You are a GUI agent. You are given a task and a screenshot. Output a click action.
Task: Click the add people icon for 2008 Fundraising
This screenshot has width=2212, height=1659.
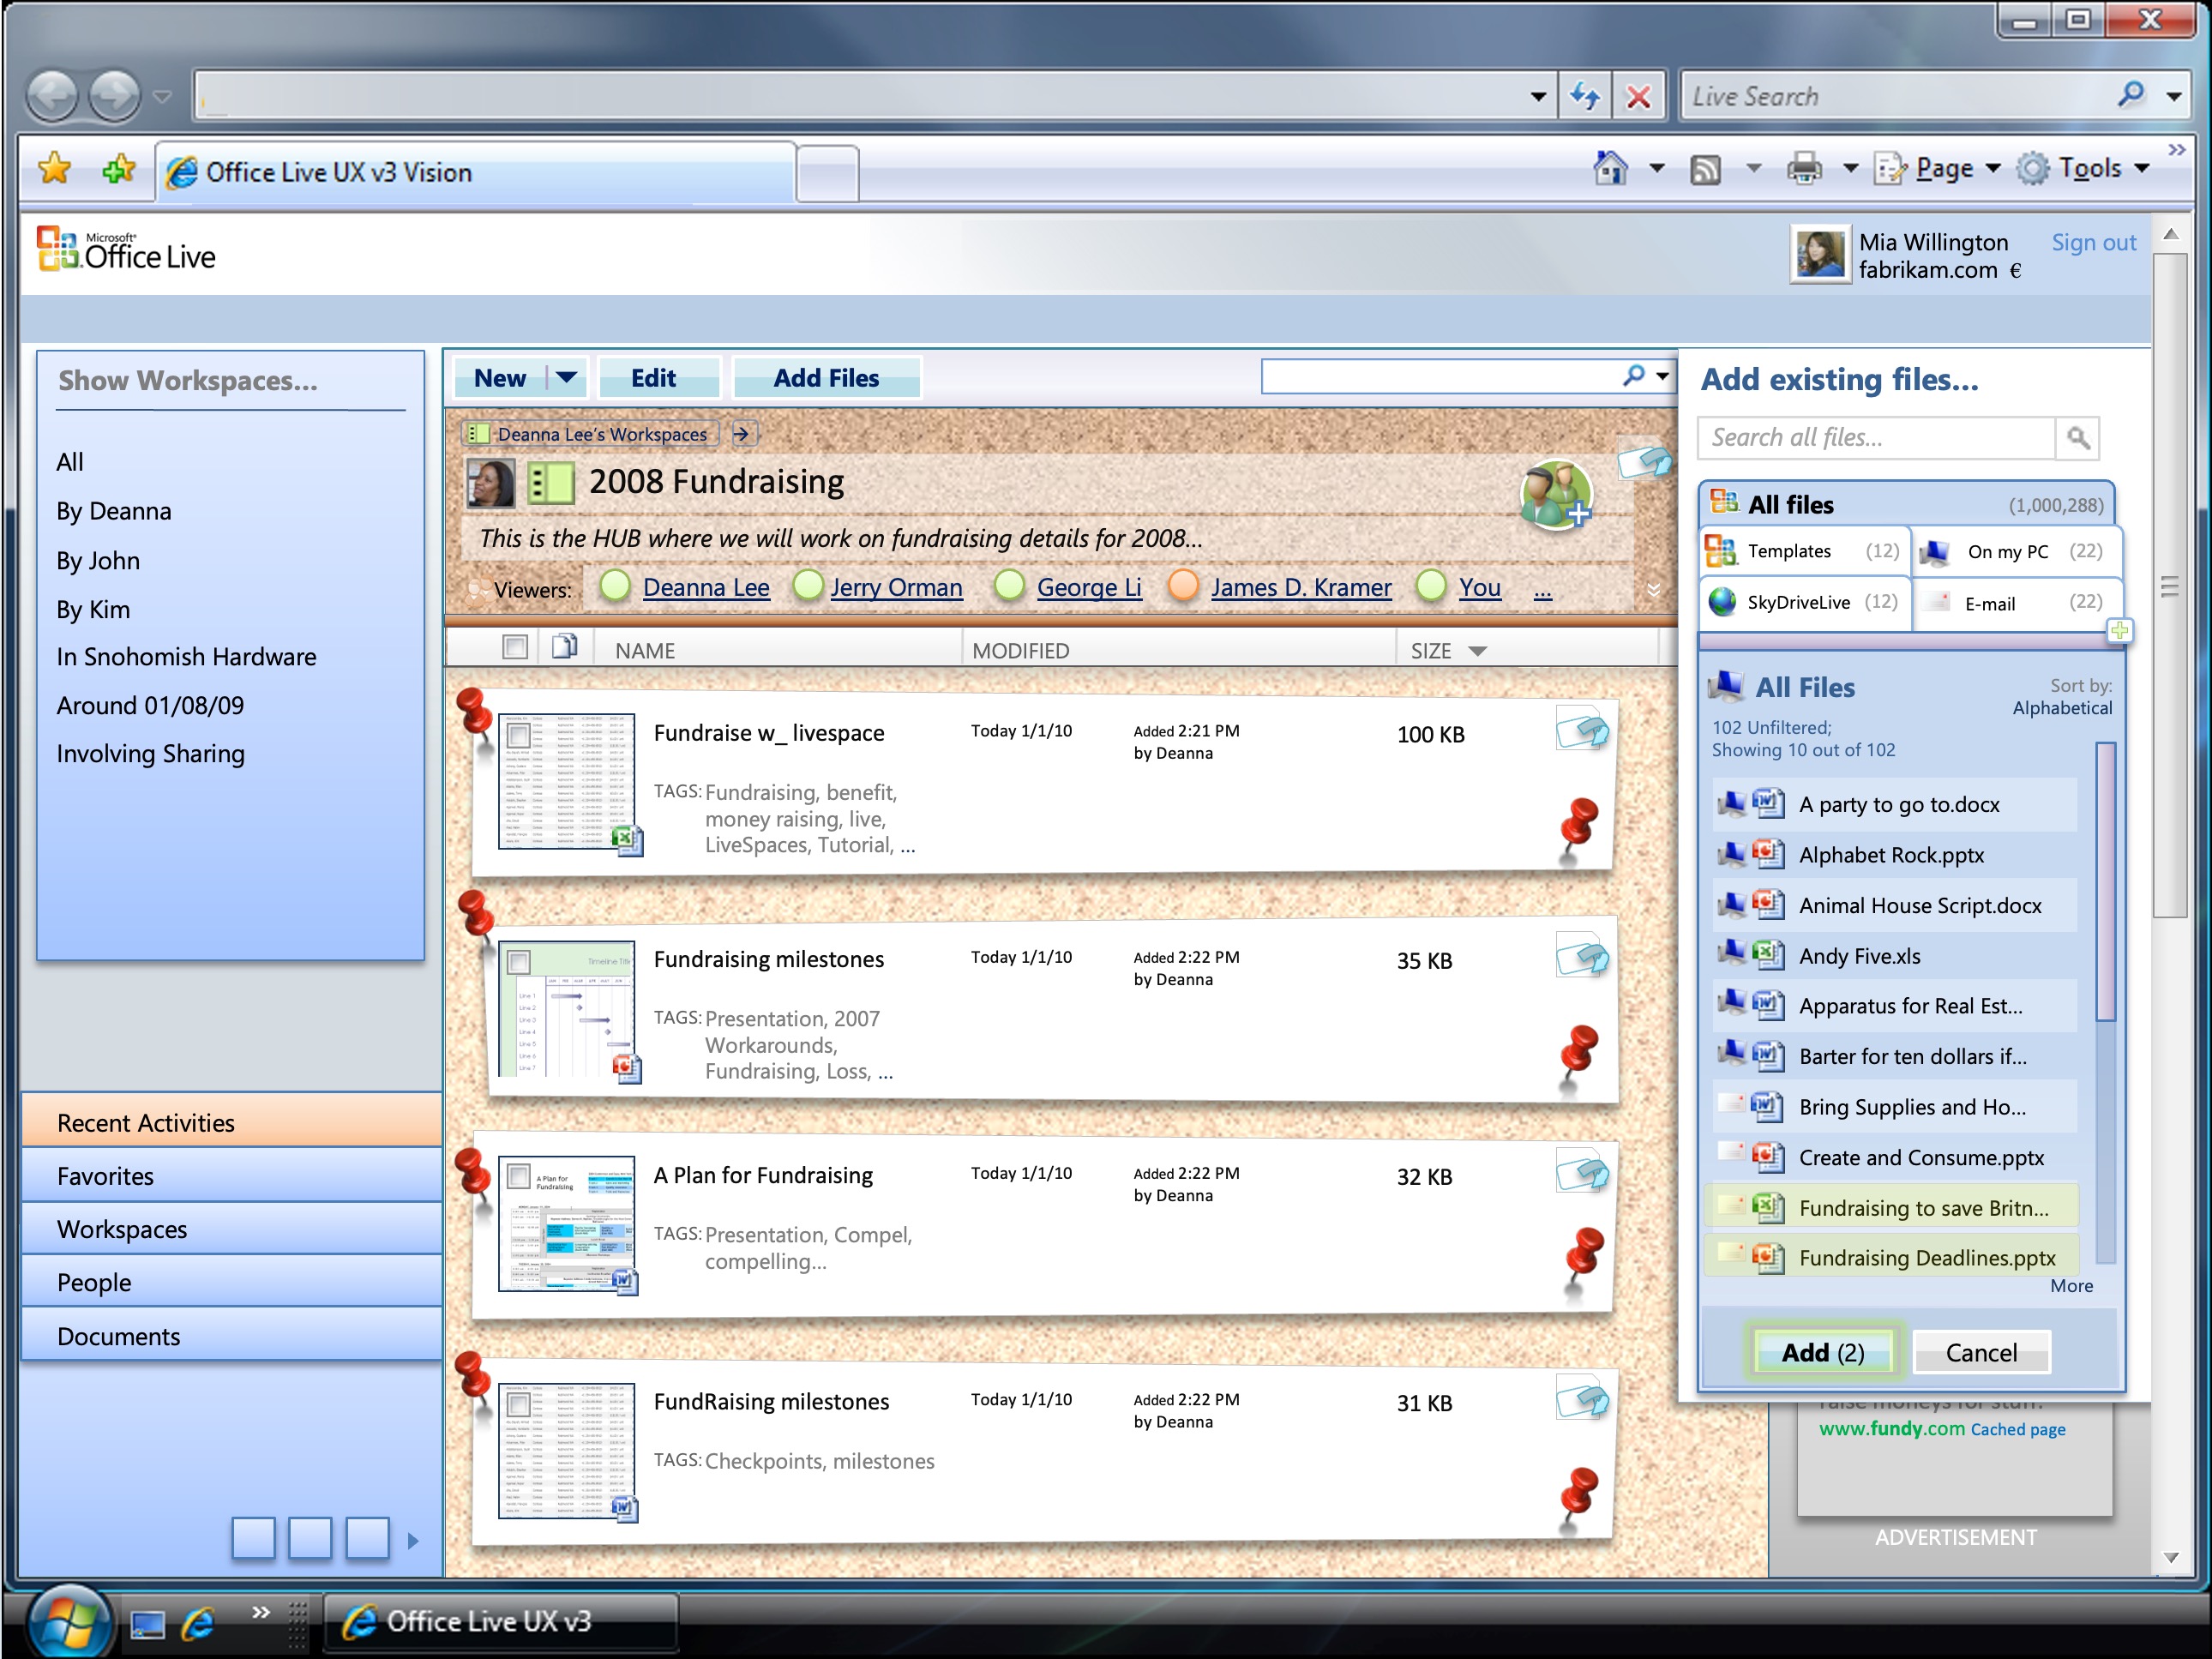pyautogui.click(x=1556, y=494)
